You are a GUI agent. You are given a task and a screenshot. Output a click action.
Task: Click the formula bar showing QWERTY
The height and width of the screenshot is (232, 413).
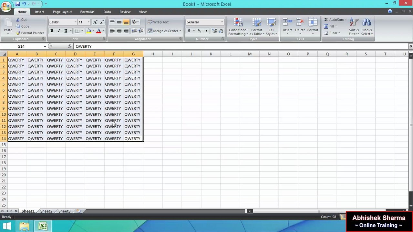(241, 46)
